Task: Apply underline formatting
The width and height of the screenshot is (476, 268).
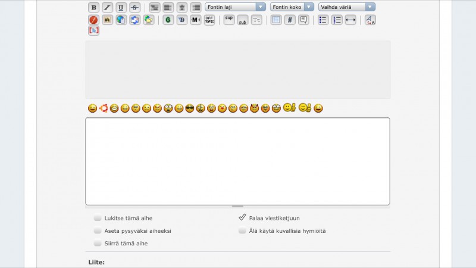Action: (x=121, y=8)
